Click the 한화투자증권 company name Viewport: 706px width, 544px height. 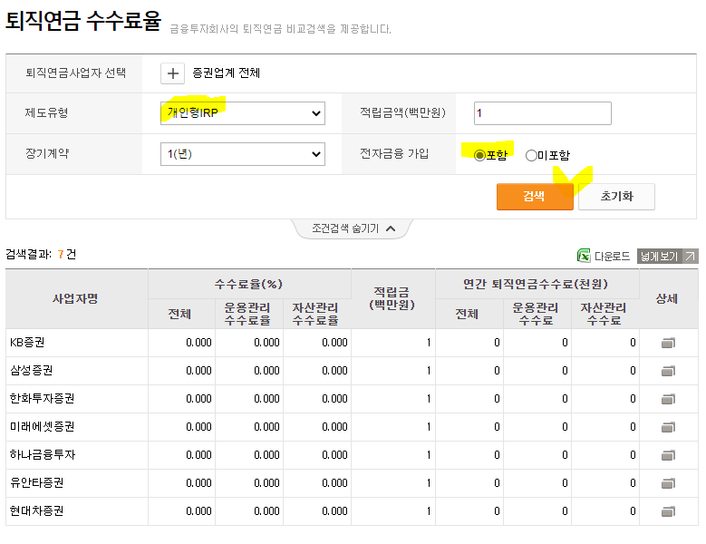(x=43, y=399)
